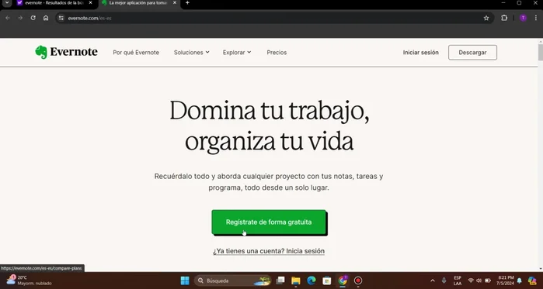Screen dimensions: 543x289
Task: Open the purple browser profile avatar
Action: pyautogui.click(x=523, y=18)
